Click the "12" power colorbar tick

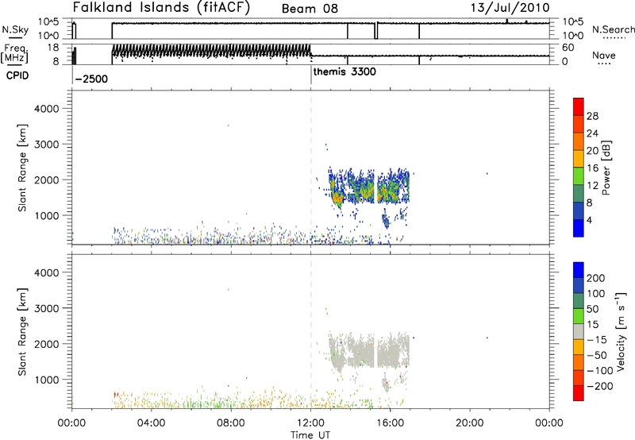592,186
